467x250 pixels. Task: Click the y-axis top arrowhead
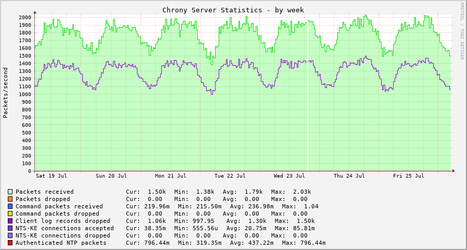(x=35, y=12)
